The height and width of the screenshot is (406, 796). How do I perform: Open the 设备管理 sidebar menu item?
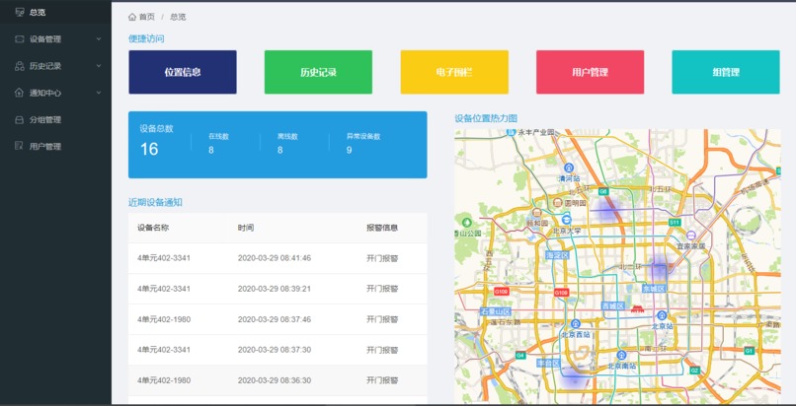tap(55, 39)
